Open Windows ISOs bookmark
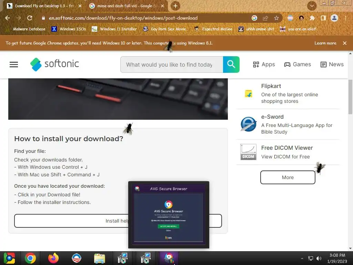 pyautogui.click(x=69, y=29)
